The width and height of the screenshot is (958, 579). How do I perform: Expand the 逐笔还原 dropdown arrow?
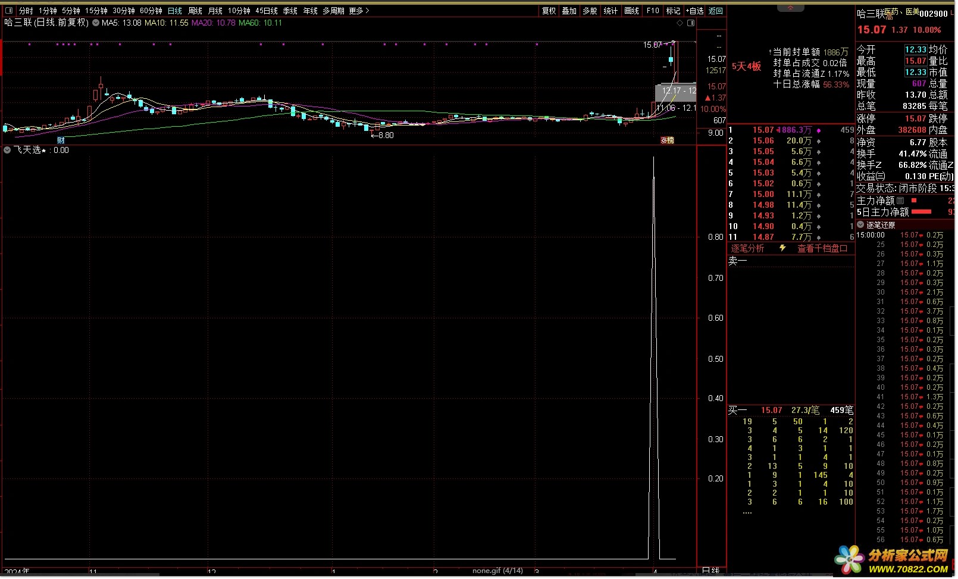click(860, 224)
